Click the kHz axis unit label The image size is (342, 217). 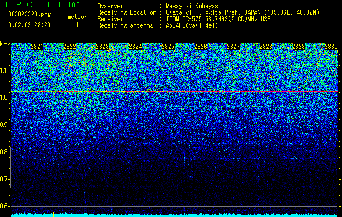pyautogui.click(x=5, y=44)
